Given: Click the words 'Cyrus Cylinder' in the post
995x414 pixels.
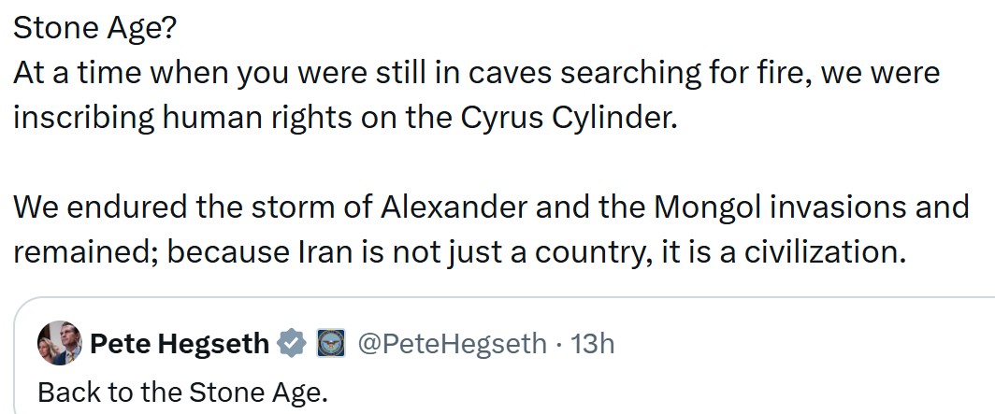Looking at the screenshot, I should click(x=565, y=118).
